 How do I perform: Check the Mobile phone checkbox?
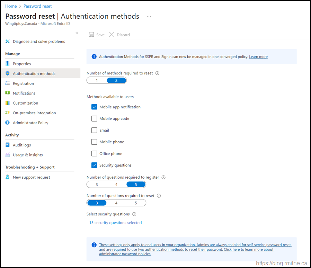(94, 142)
